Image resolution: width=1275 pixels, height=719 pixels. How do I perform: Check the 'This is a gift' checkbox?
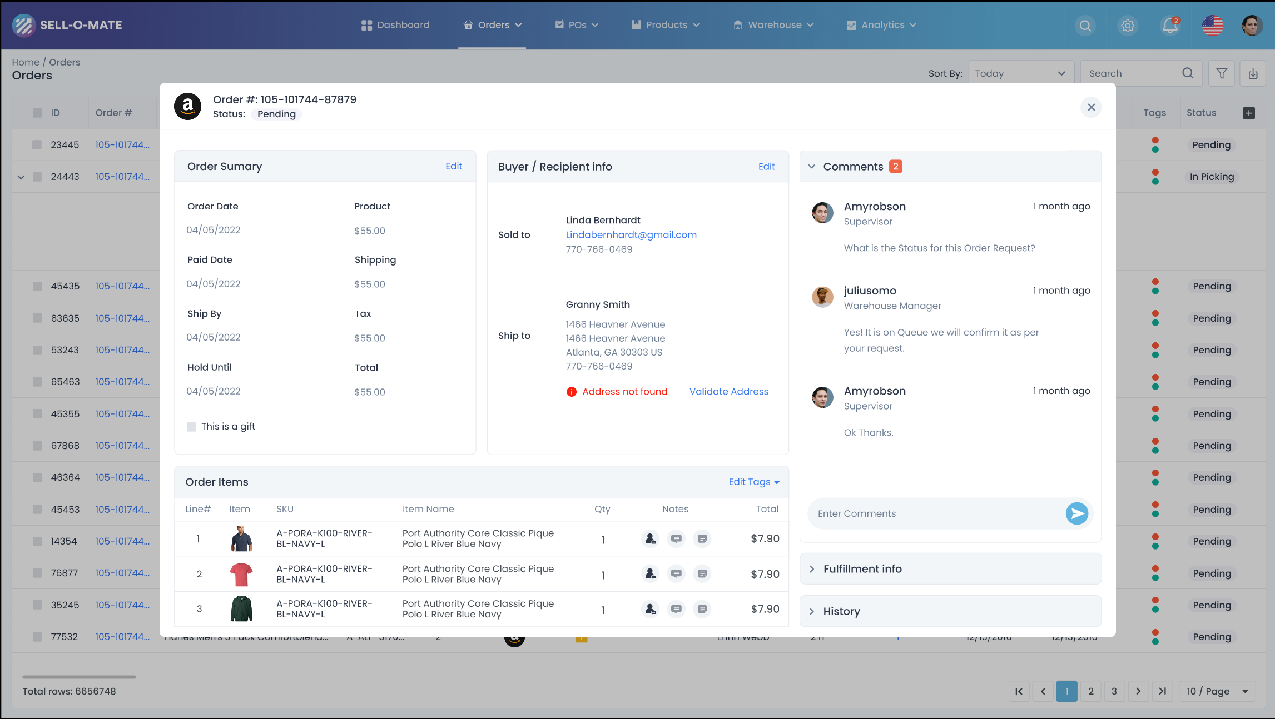point(191,427)
